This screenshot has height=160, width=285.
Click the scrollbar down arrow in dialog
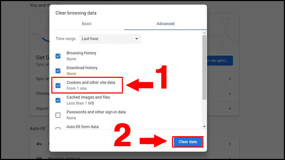(204, 127)
